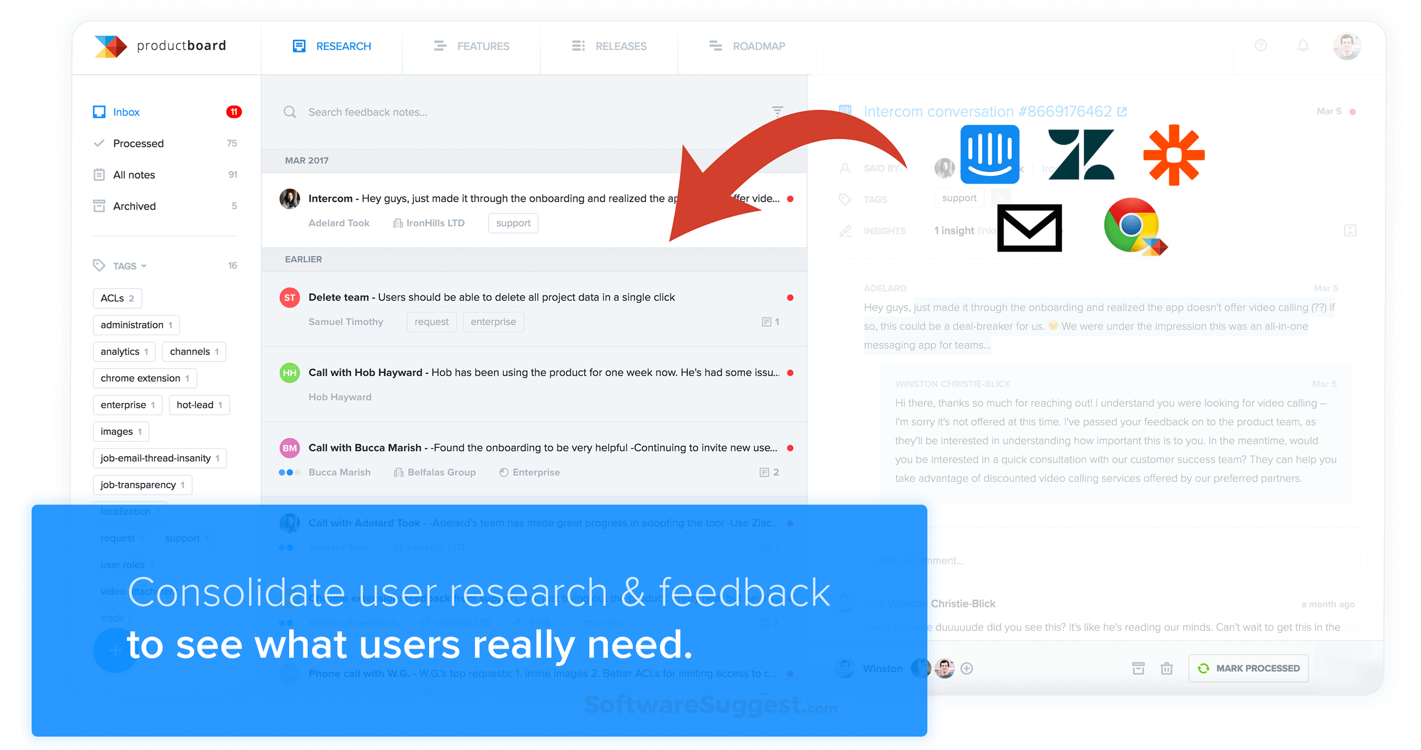Click Adelard Took's avatar in Intercom note
Image resolution: width=1421 pixels, height=750 pixels.
click(x=290, y=199)
